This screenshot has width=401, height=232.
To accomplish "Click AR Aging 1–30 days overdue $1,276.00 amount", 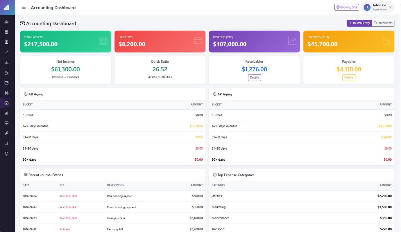I will coord(196,126).
